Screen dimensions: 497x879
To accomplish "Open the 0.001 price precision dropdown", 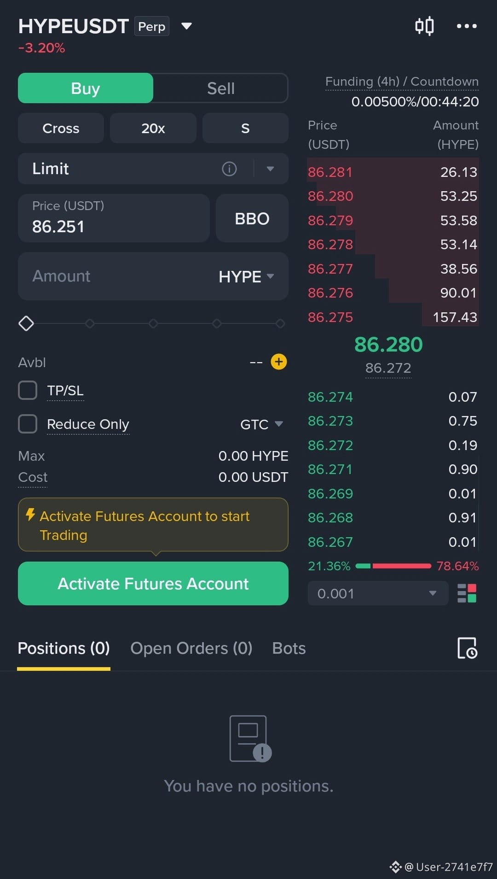I will point(378,593).
